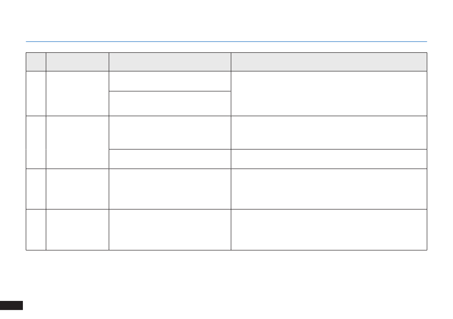Select the last row's second-column cell
The width and height of the screenshot is (453, 319).
[77, 229]
